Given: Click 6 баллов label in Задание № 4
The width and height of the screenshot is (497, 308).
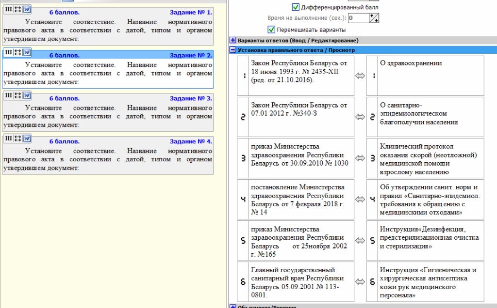Looking at the screenshot, I should click(x=65, y=141).
